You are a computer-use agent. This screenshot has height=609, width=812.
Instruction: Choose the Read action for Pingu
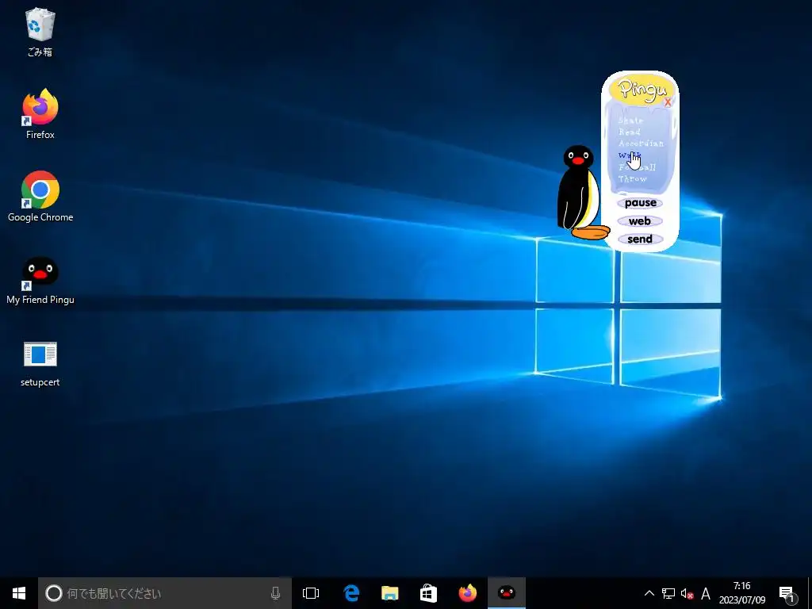(629, 132)
